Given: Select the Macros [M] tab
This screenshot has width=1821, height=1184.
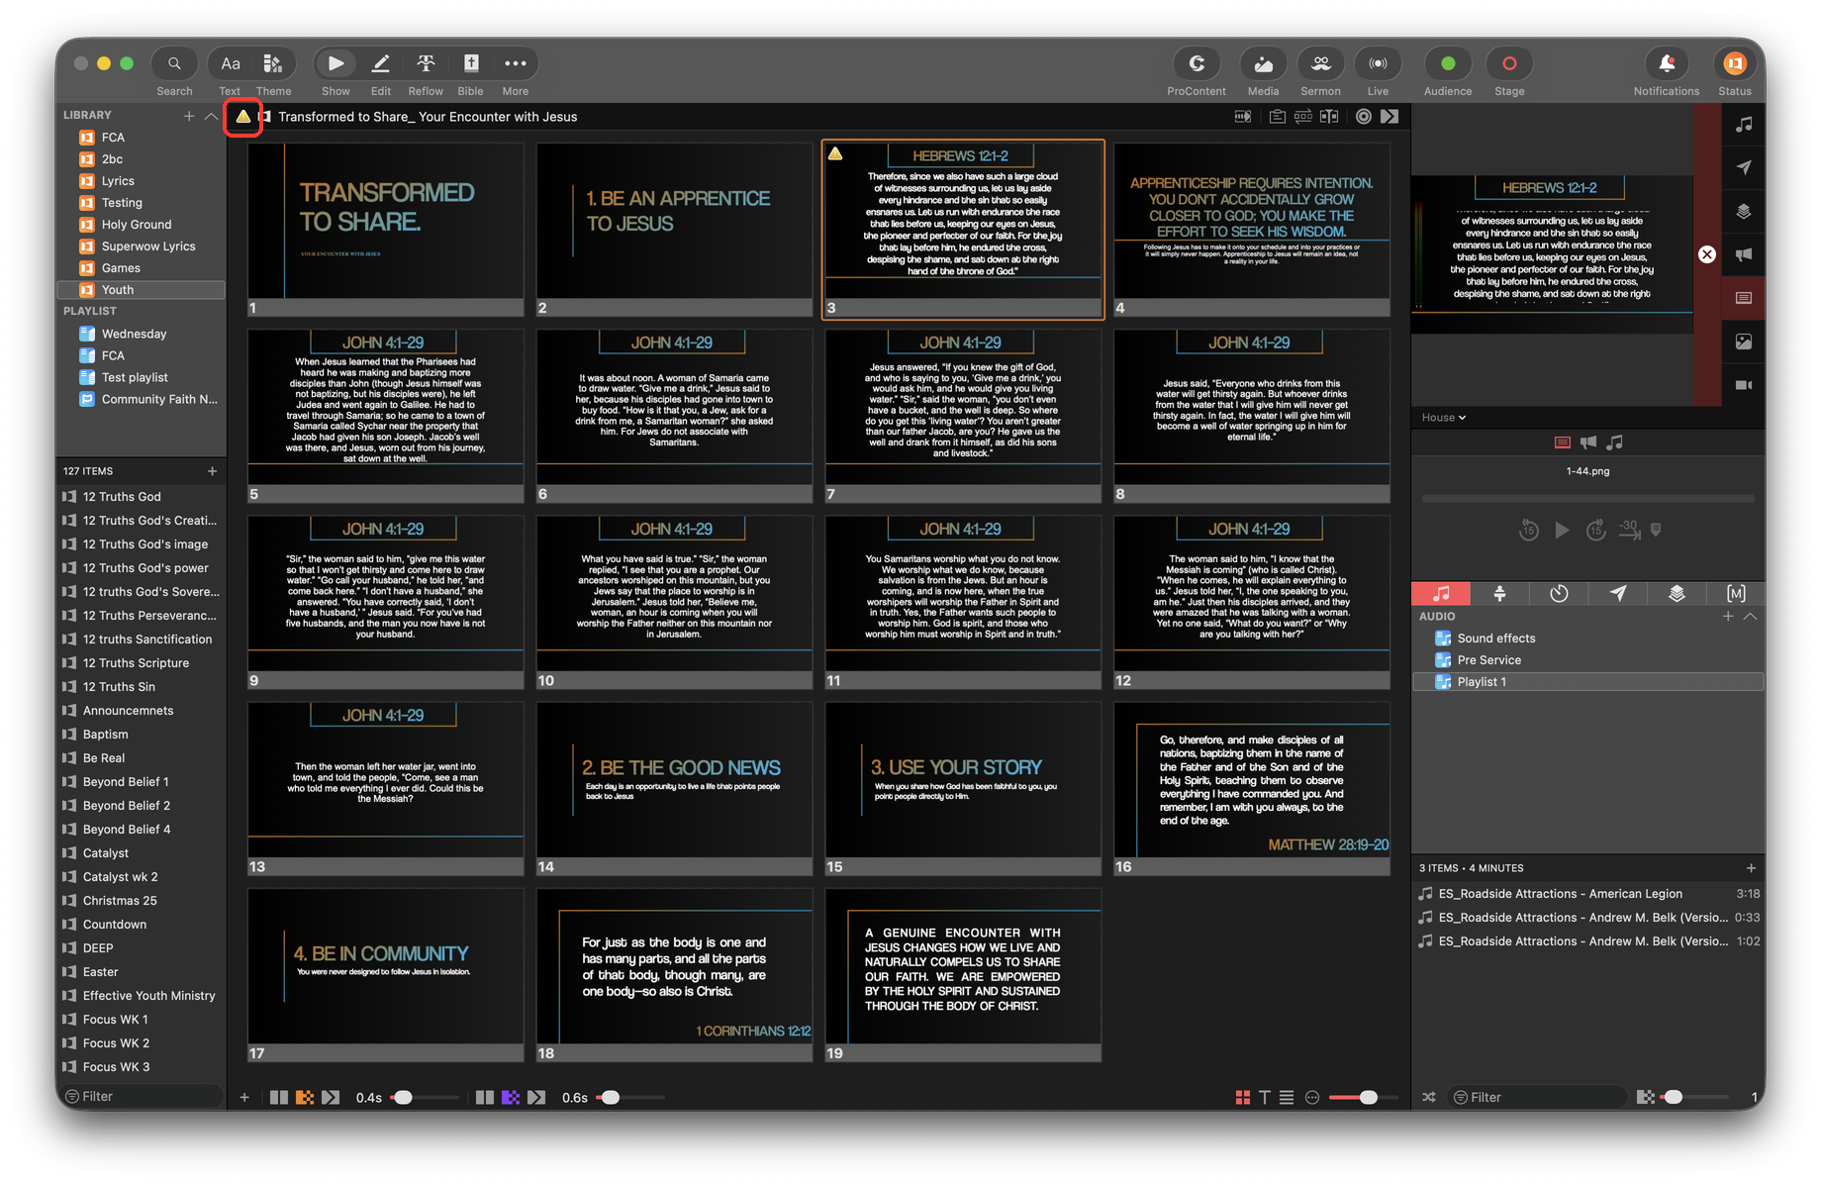Looking at the screenshot, I should point(1736,593).
